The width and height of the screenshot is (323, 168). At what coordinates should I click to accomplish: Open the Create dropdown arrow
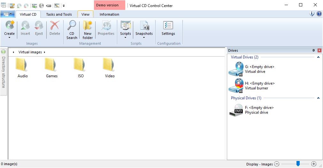[10, 38]
